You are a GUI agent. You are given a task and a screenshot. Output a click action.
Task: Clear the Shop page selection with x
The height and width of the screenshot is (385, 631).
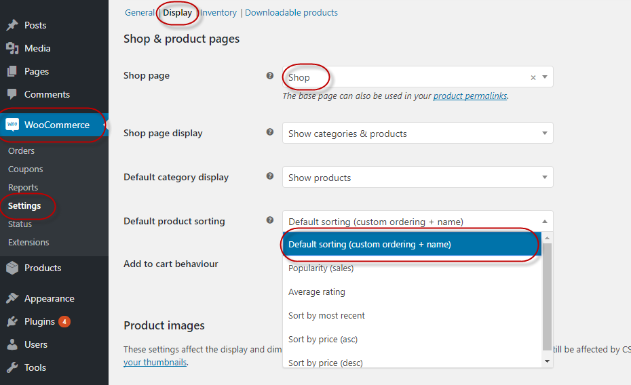[533, 77]
